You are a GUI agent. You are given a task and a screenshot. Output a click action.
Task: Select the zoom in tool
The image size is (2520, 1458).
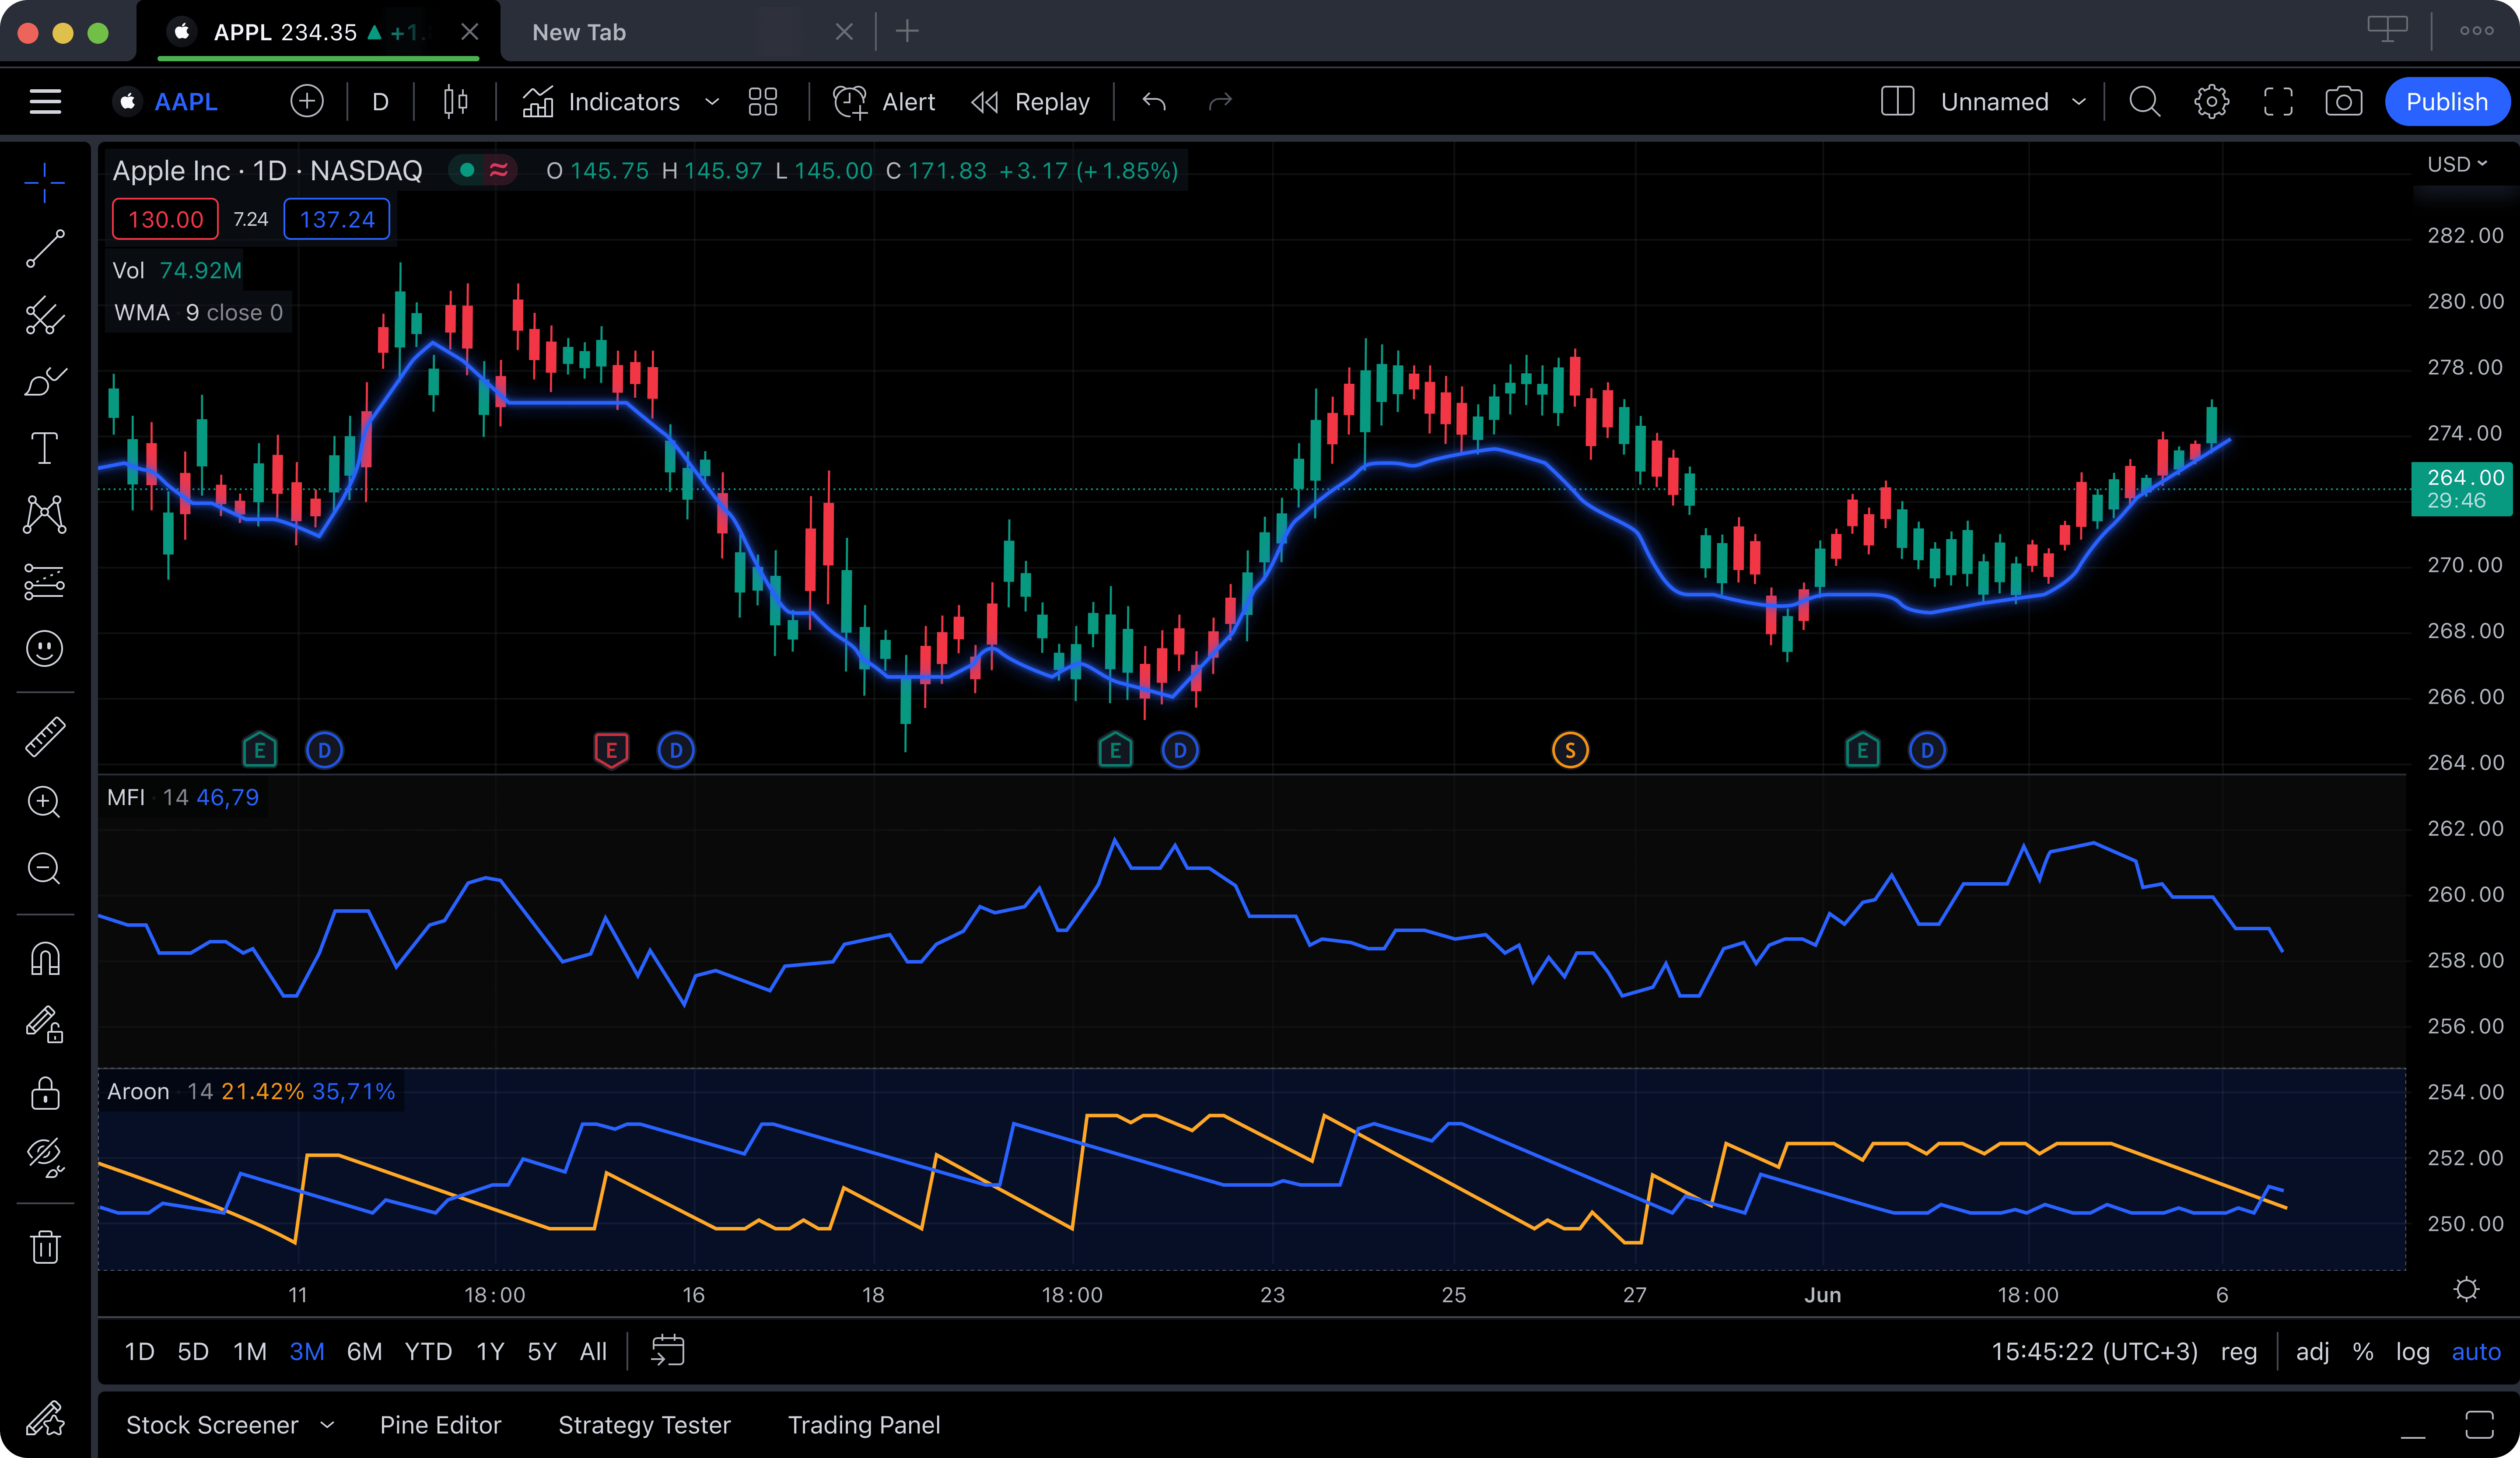pyautogui.click(x=47, y=802)
